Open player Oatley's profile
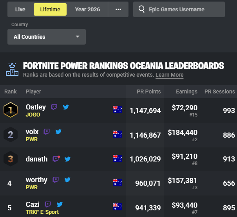The width and height of the screenshot is (237, 217). click(36, 107)
